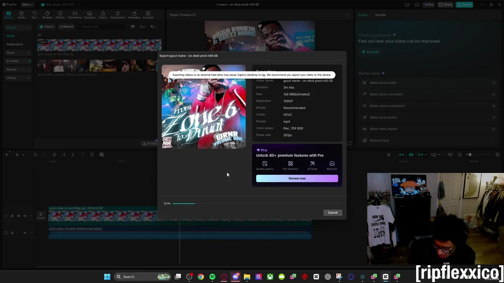The height and width of the screenshot is (283, 504).
Task: Open the media sort dropdown
Action: coord(143,27)
